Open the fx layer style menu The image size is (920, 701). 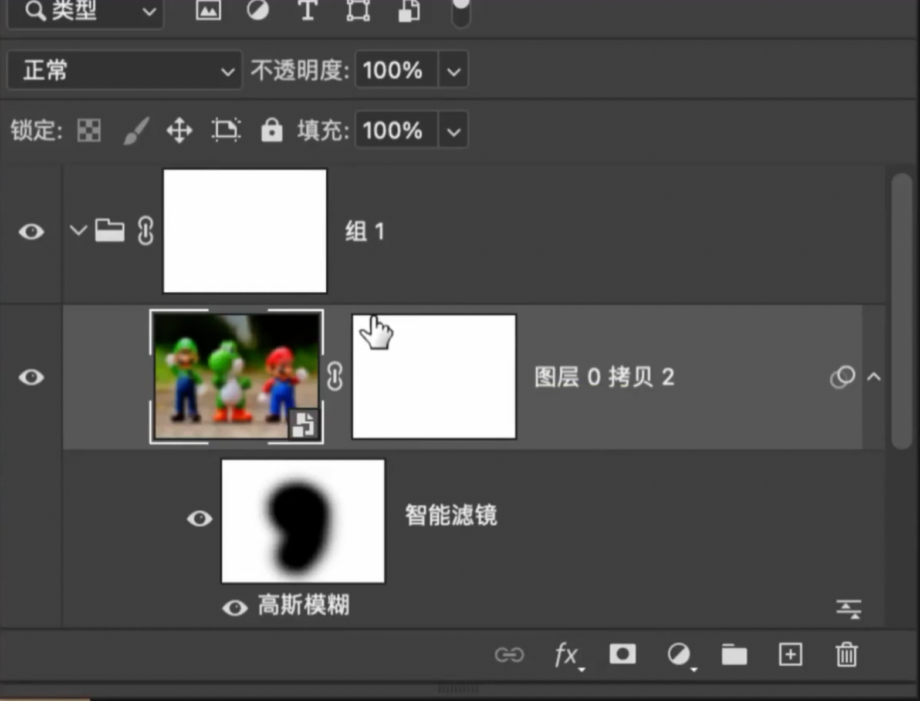566,654
